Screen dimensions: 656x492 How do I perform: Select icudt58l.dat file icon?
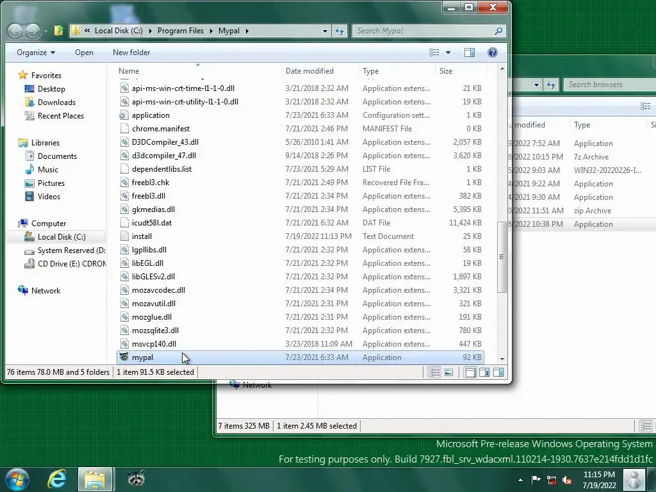pyautogui.click(x=124, y=222)
